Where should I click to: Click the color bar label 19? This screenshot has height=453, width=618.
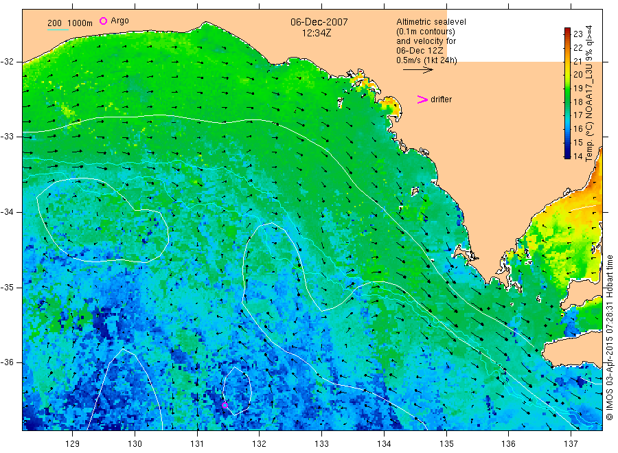[577, 89]
